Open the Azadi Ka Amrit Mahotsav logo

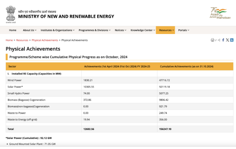click(220, 13)
